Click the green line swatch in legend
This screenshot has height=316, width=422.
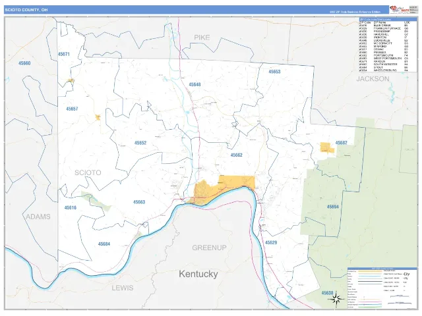click(x=370, y=307)
